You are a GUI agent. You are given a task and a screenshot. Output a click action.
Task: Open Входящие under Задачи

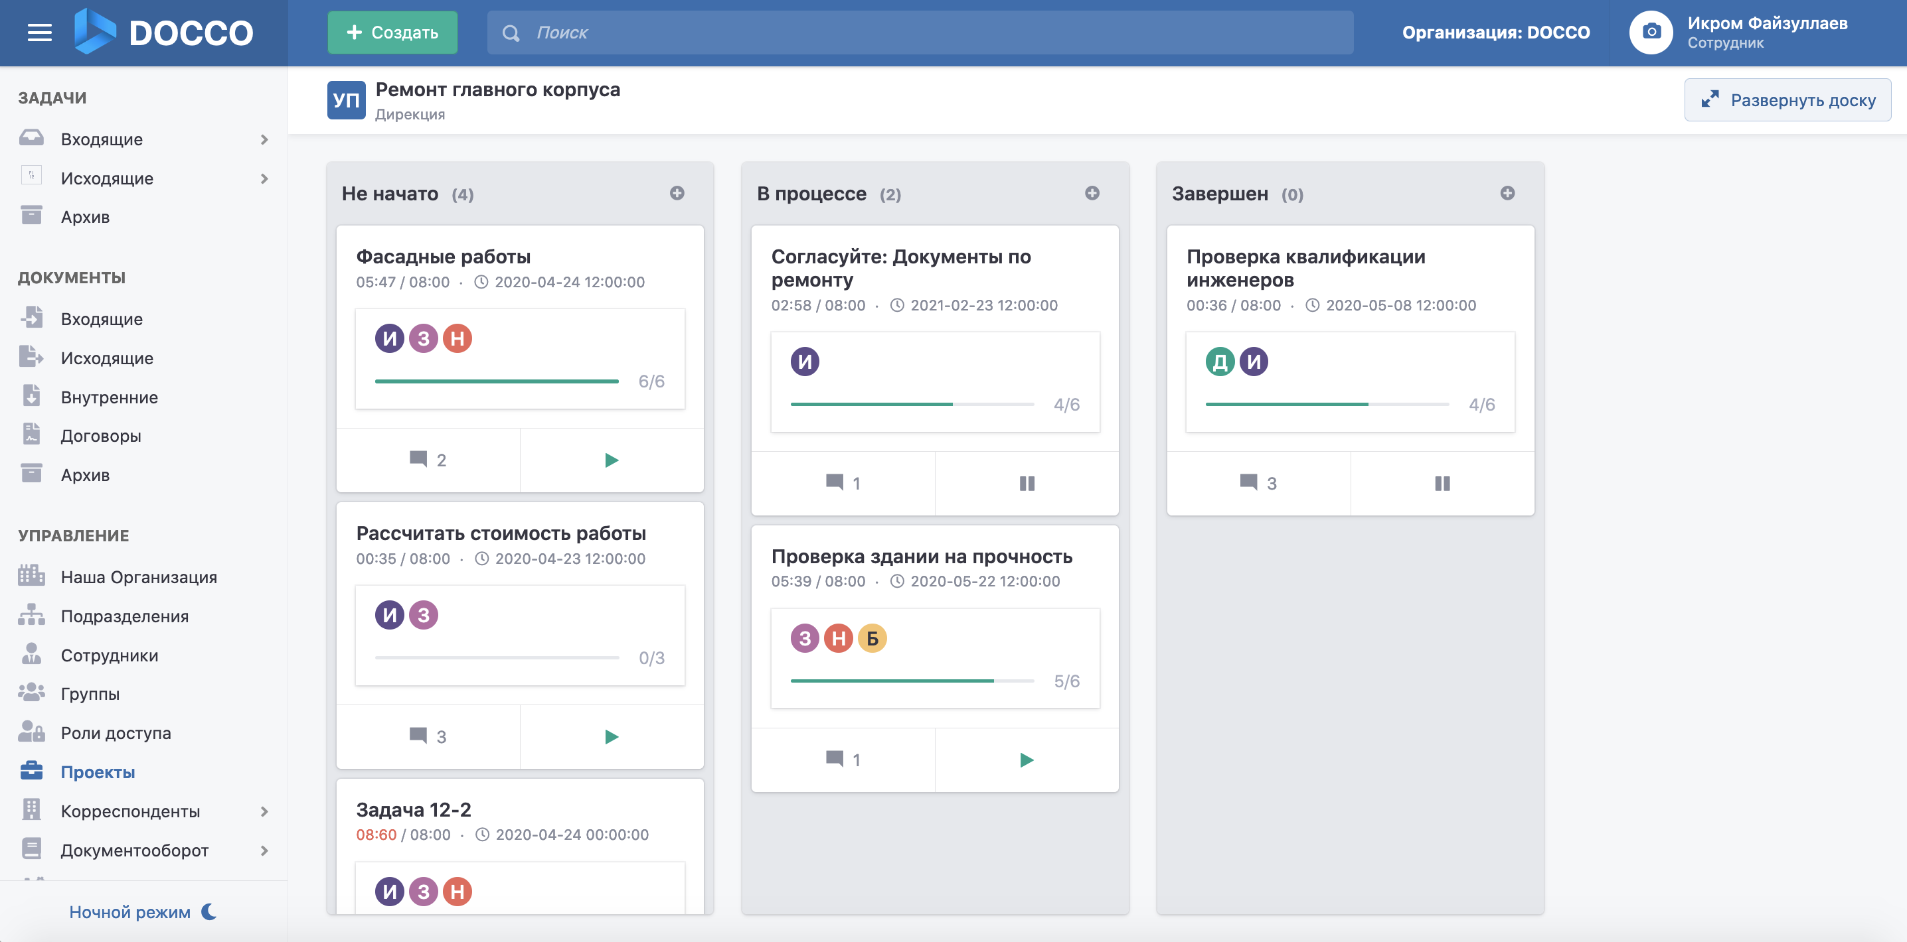click(x=102, y=139)
